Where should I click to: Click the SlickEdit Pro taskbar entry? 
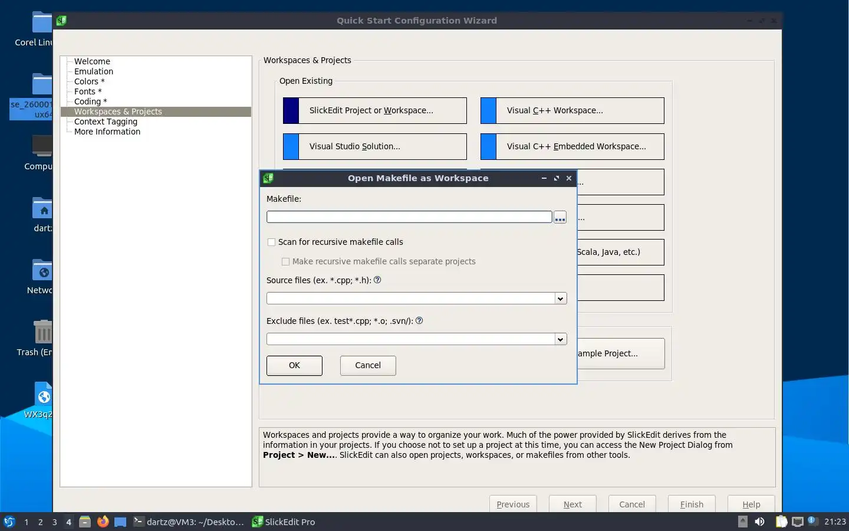click(x=284, y=522)
